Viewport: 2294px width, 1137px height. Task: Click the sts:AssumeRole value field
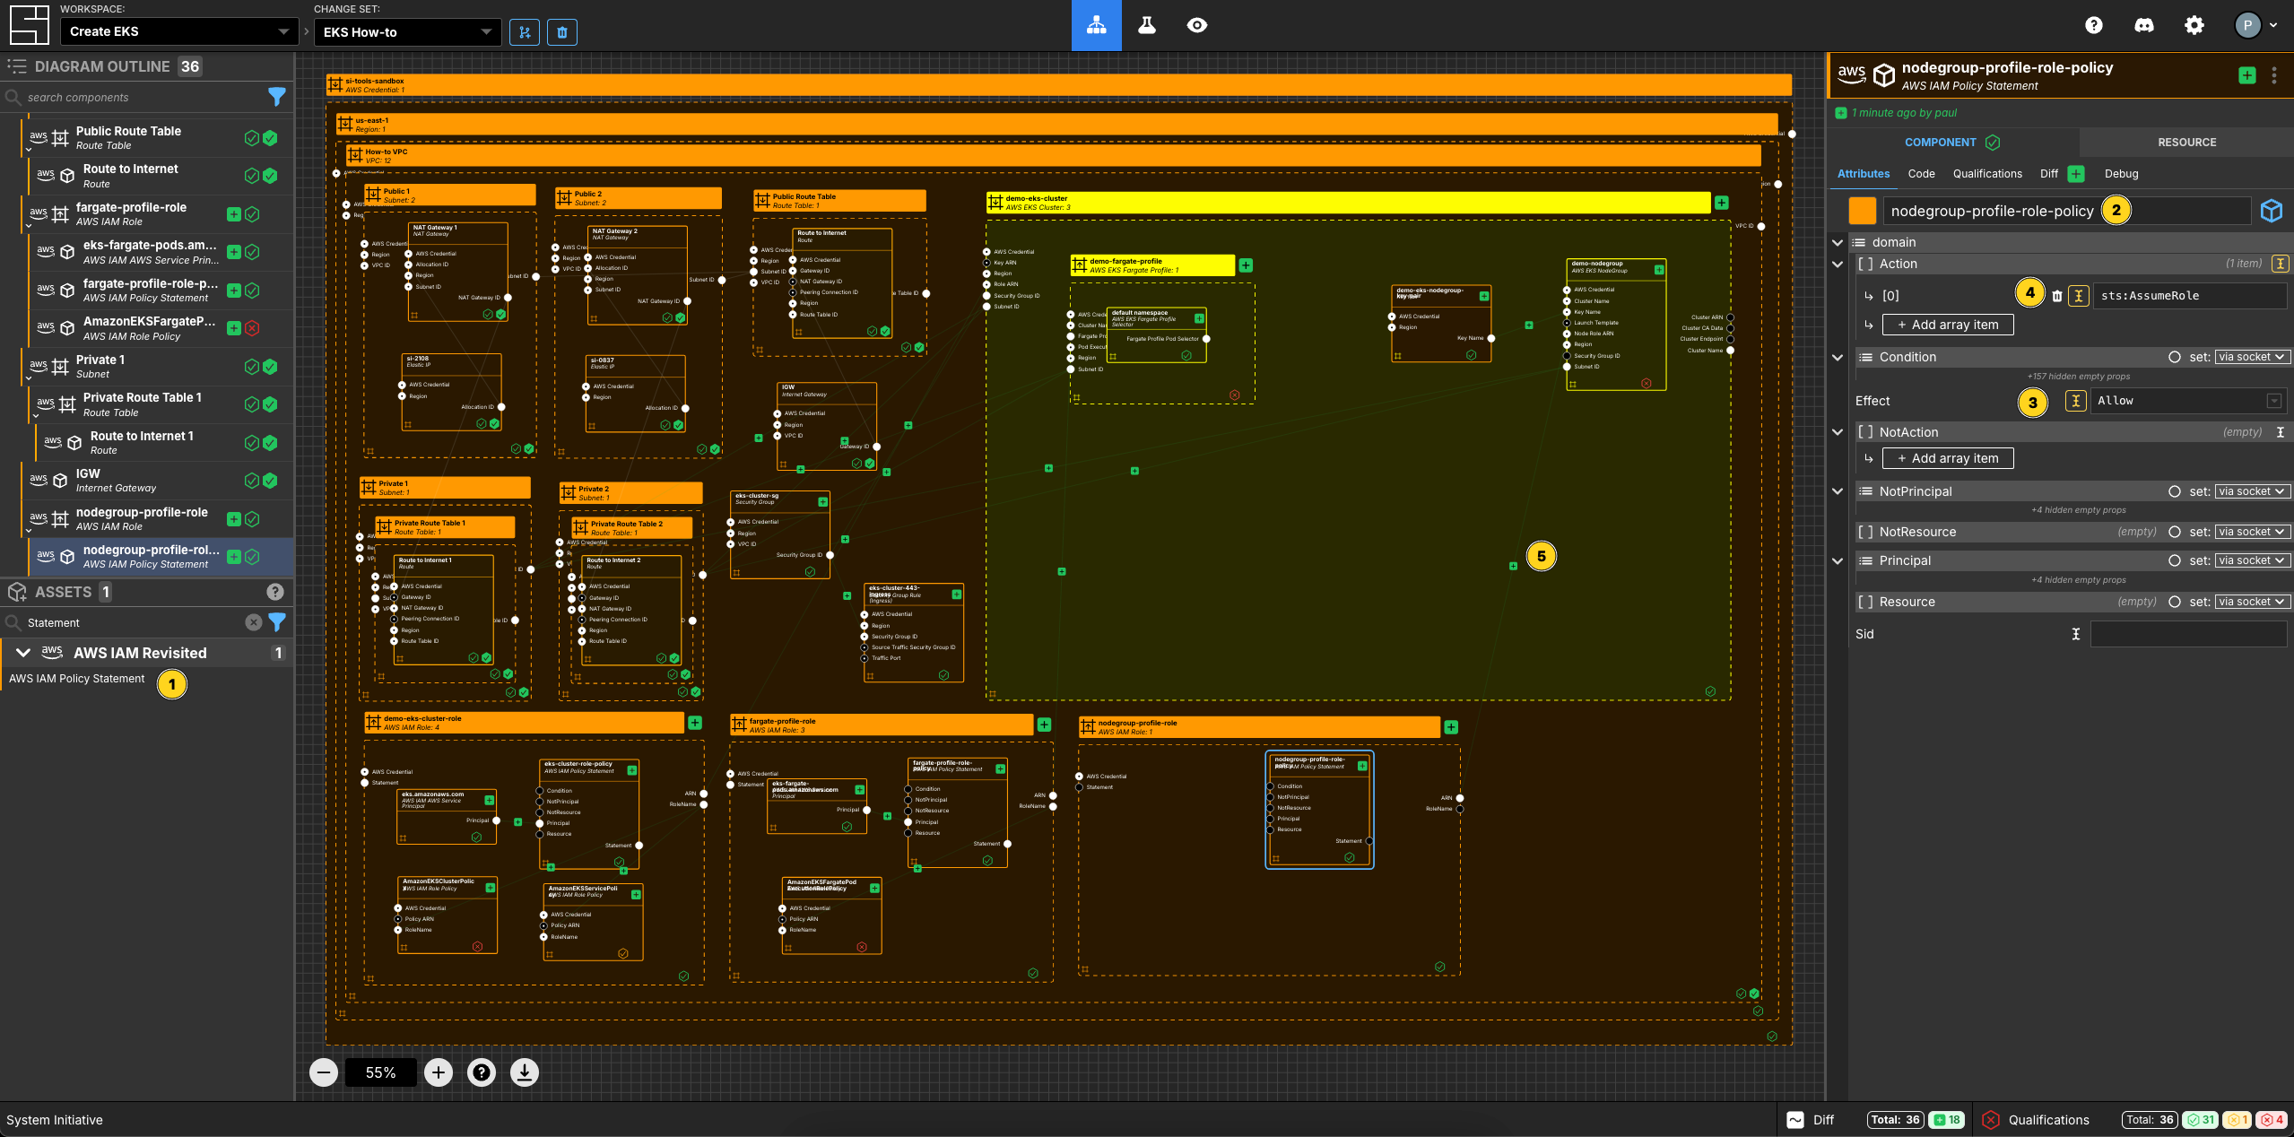click(2188, 296)
